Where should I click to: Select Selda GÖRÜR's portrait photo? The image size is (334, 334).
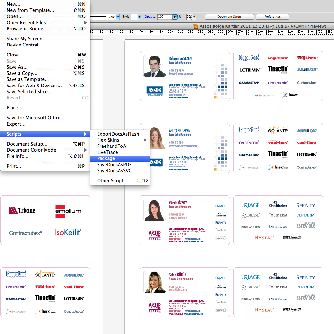(155, 282)
